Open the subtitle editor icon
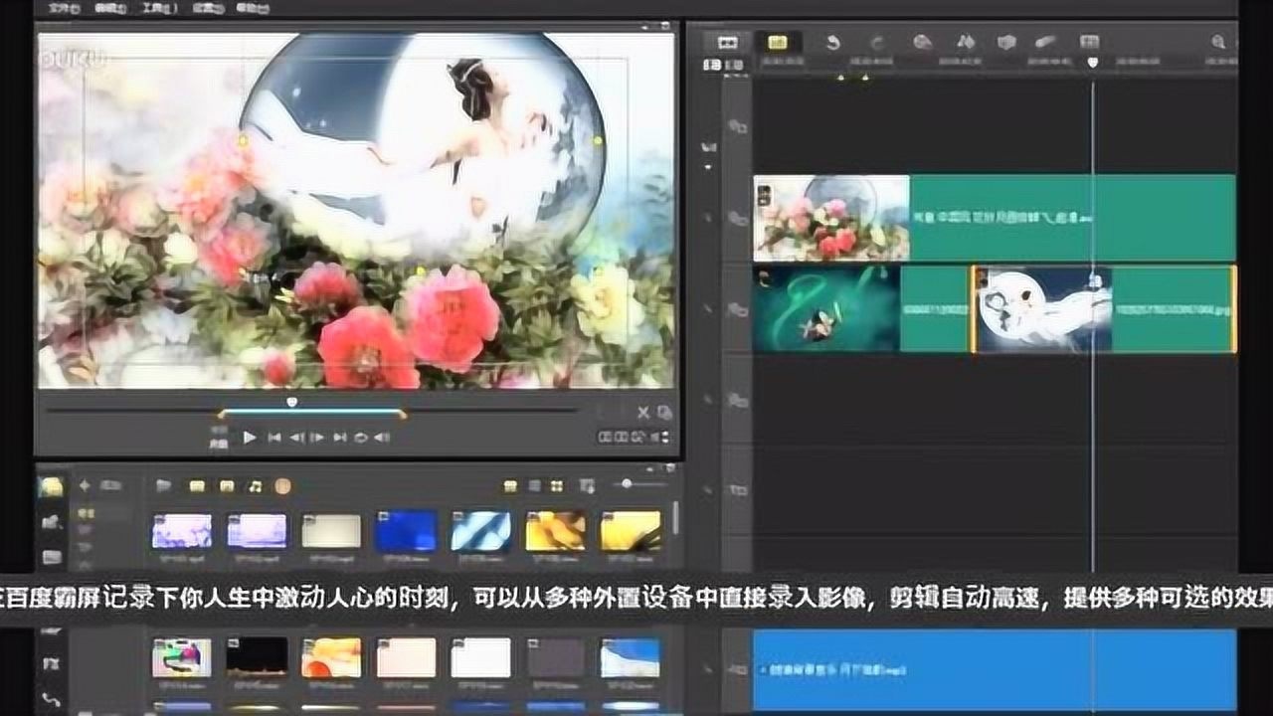 click(x=1089, y=42)
